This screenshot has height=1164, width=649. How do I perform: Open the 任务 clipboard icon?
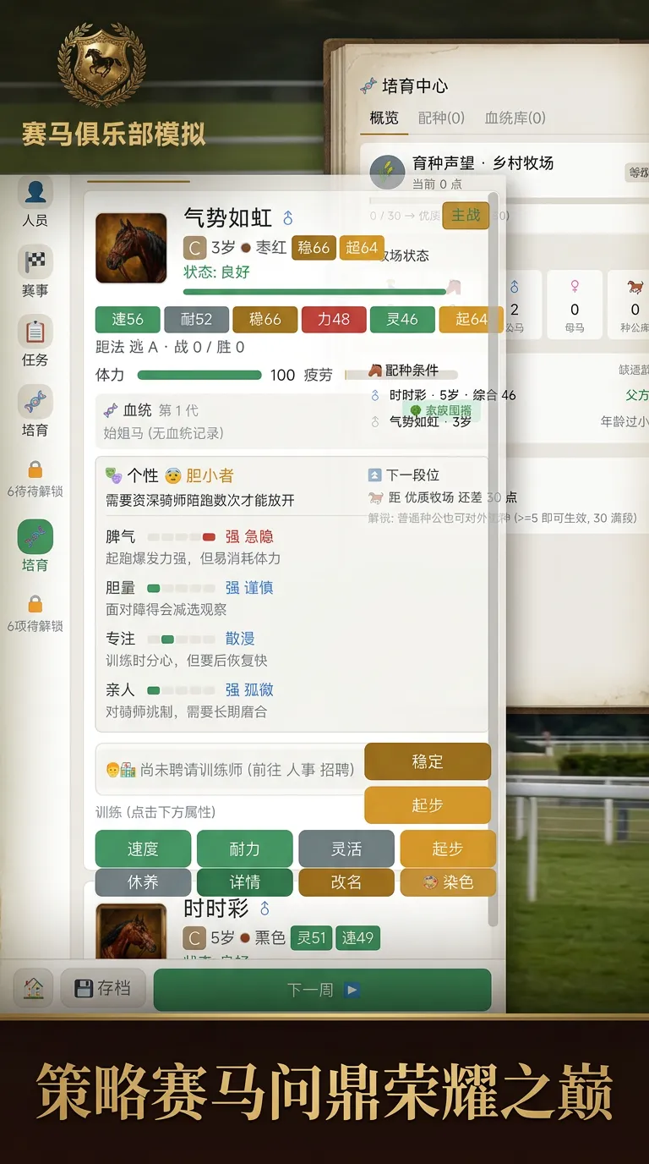tap(35, 331)
